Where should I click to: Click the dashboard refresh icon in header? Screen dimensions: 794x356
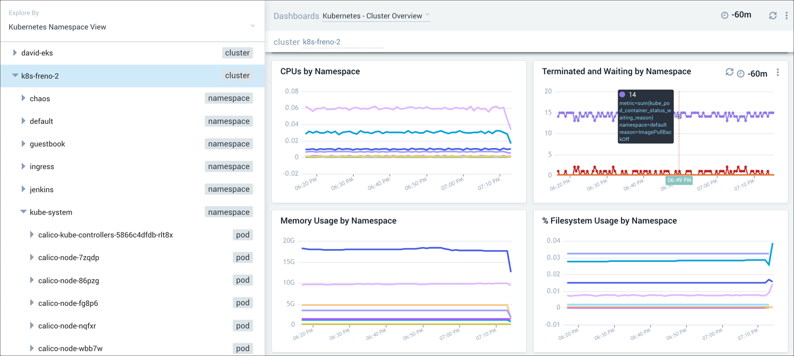(773, 15)
